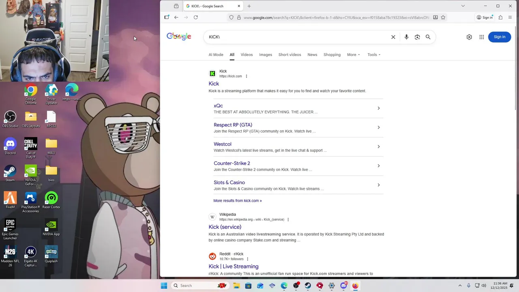Viewport: 519px width, 292px height.
Task: Select Call of Duty desktop icon
Action: click(x=31, y=148)
